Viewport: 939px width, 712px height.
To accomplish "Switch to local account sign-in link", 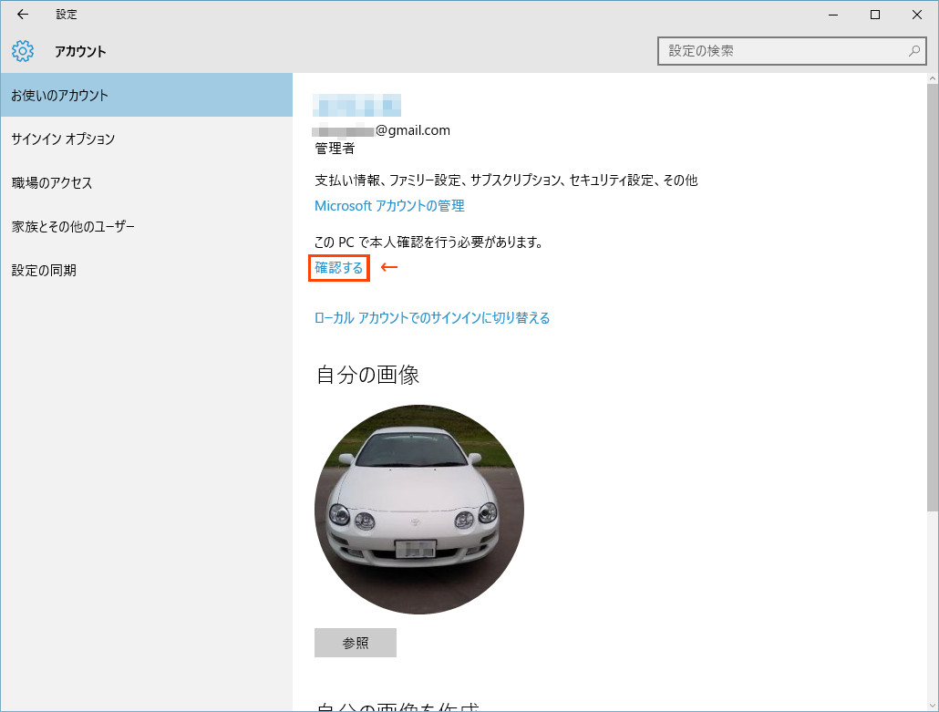I will point(432,318).
